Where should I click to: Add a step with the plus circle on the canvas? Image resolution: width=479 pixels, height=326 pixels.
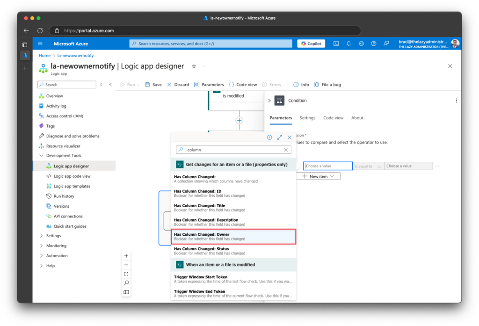click(239, 120)
